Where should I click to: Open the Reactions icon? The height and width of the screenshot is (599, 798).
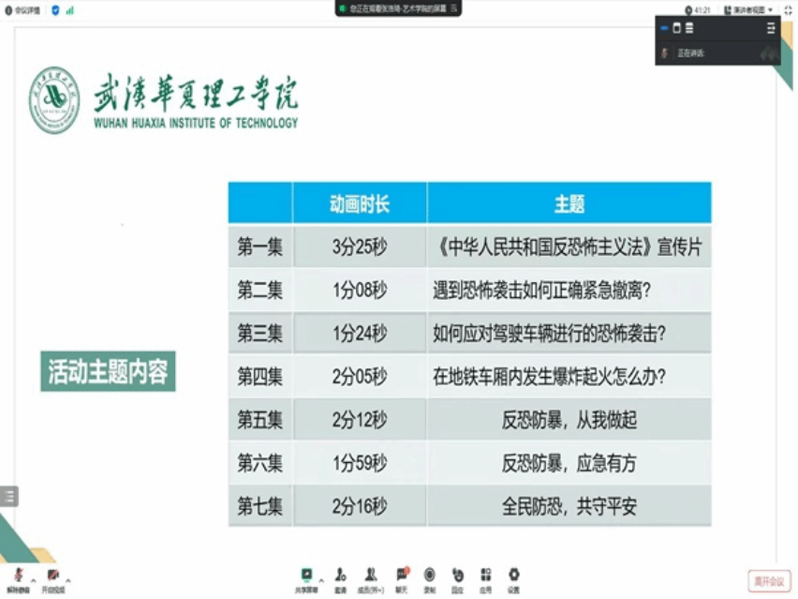pyautogui.click(x=457, y=576)
